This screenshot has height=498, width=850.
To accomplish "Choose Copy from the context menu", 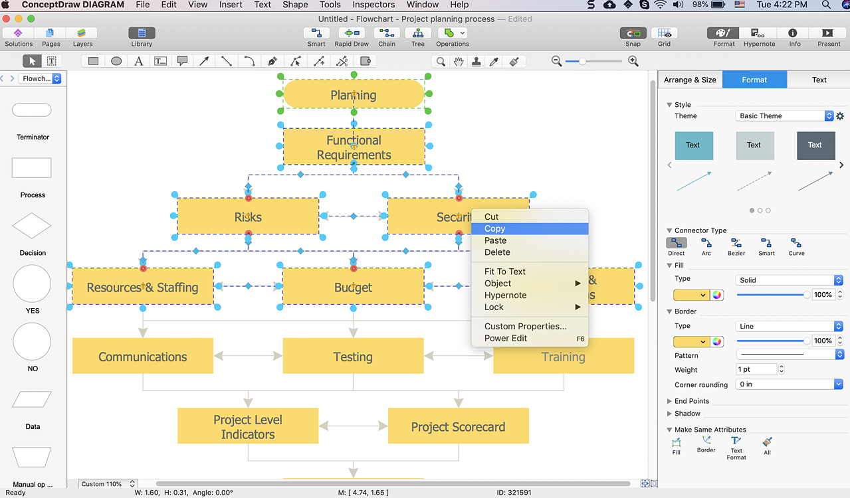I will tap(495, 228).
